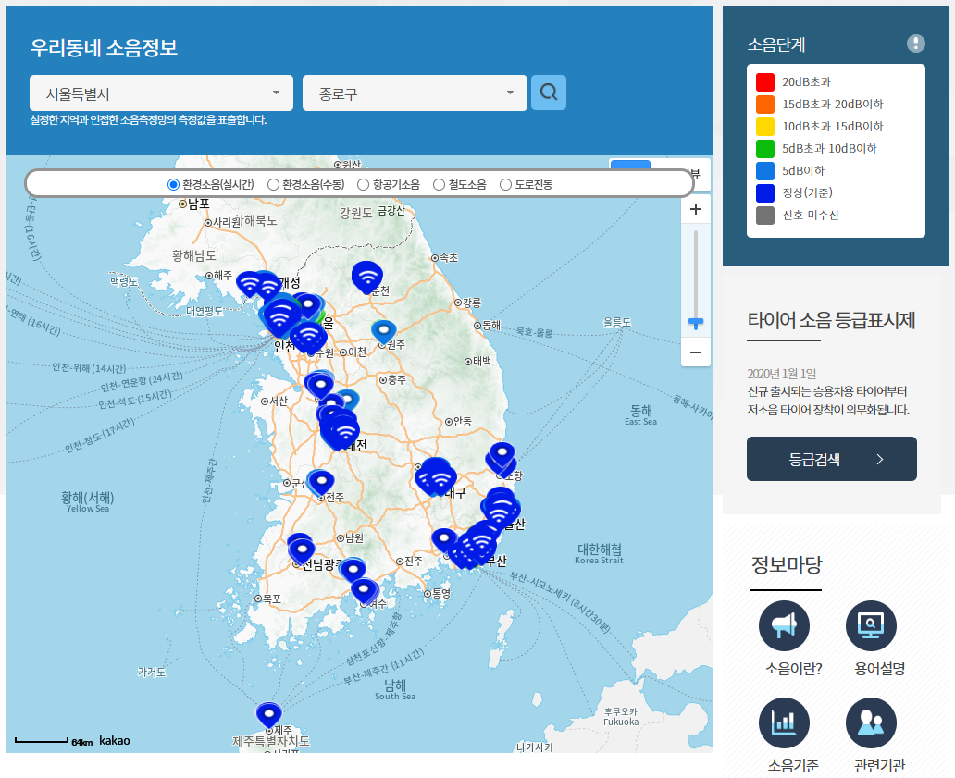Image resolution: width=955 pixels, height=778 pixels.
Task: Click the noise marker near 춘천
Action: (x=367, y=277)
